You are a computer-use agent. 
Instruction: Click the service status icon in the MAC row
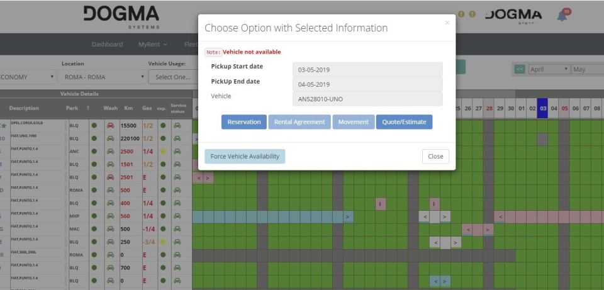point(177,229)
